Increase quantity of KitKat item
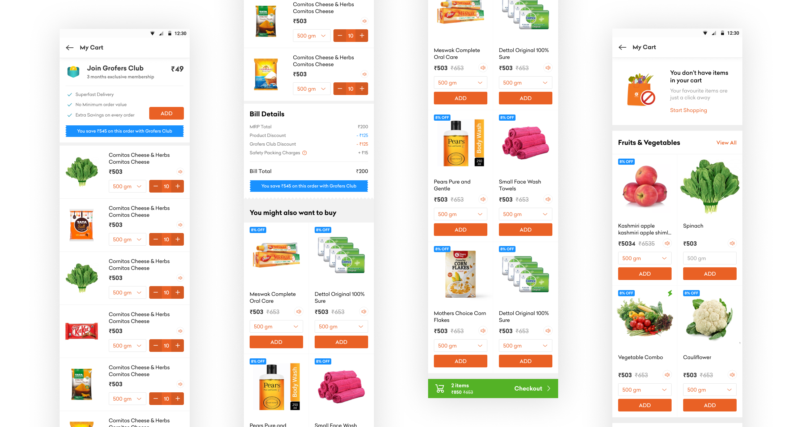Viewport: 802px width, 427px height. click(178, 346)
